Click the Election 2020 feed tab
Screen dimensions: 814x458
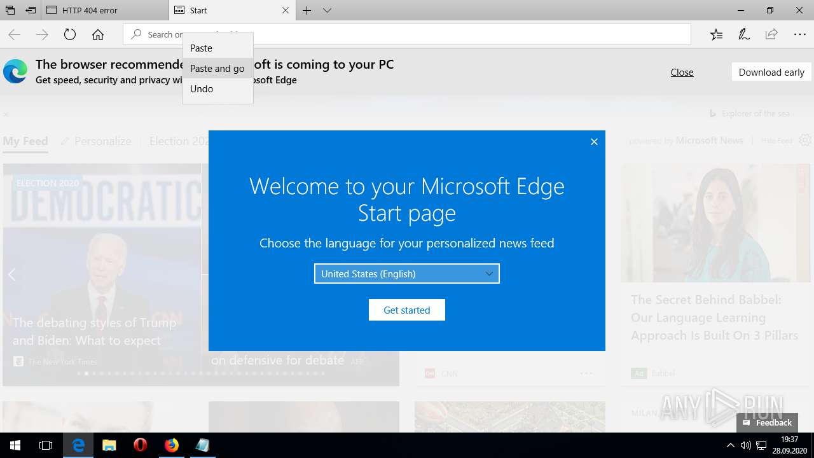(179, 141)
